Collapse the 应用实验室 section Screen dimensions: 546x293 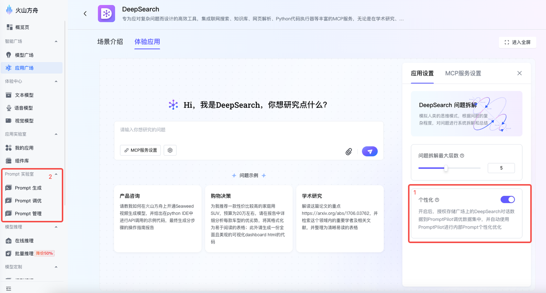[56, 134]
